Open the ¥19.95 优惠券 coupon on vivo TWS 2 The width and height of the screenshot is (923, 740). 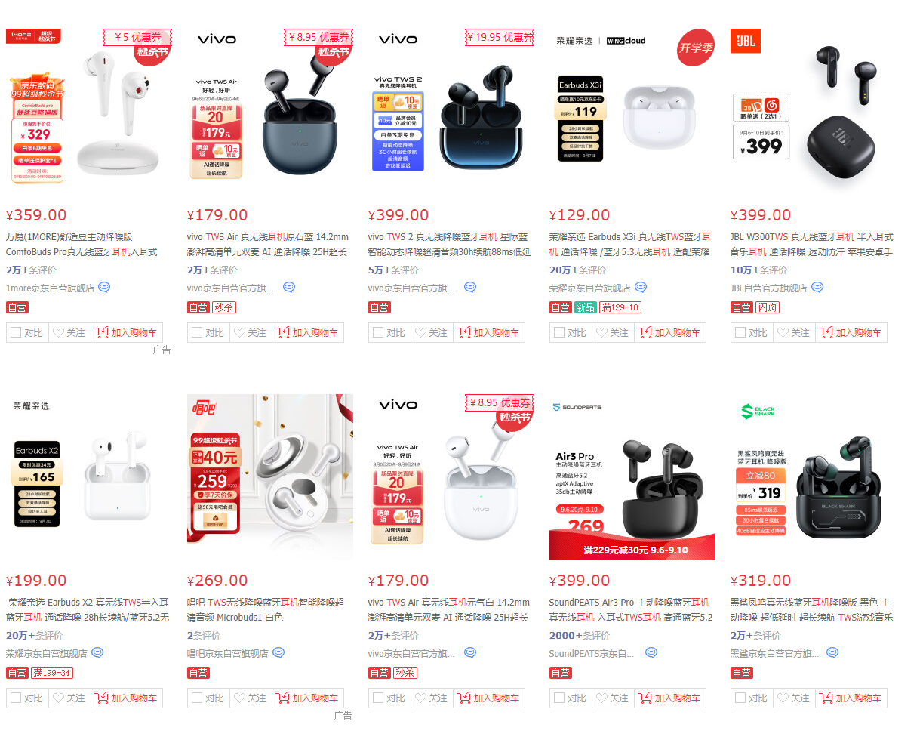(500, 37)
